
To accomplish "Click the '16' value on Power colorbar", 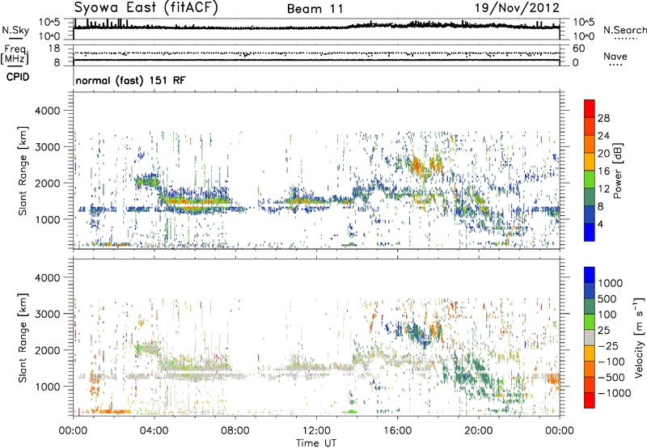I will 603,171.
